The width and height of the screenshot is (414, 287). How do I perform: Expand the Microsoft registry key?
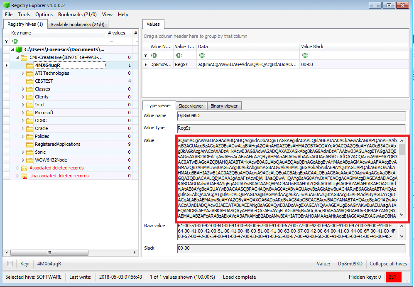point(24,112)
